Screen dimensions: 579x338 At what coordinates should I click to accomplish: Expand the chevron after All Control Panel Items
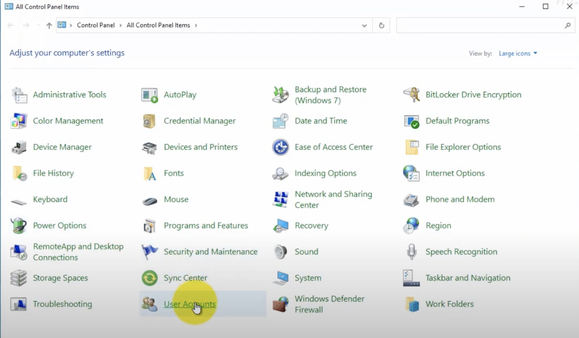(x=196, y=26)
